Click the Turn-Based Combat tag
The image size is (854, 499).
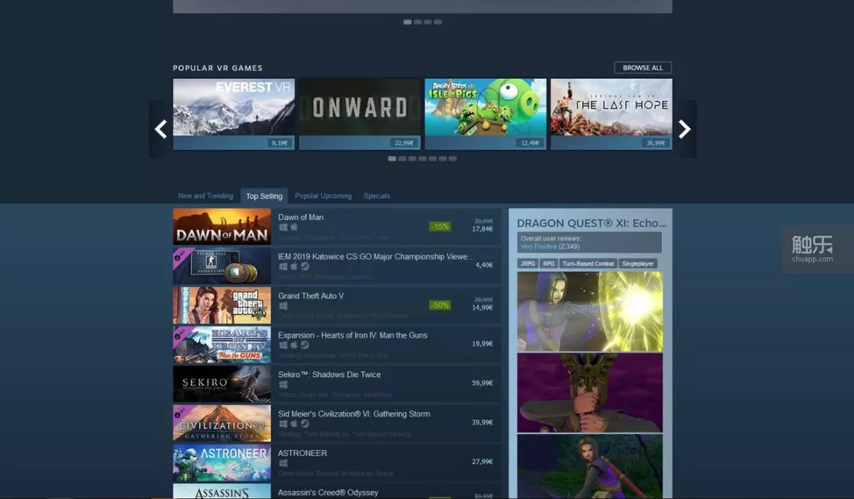[x=588, y=263]
